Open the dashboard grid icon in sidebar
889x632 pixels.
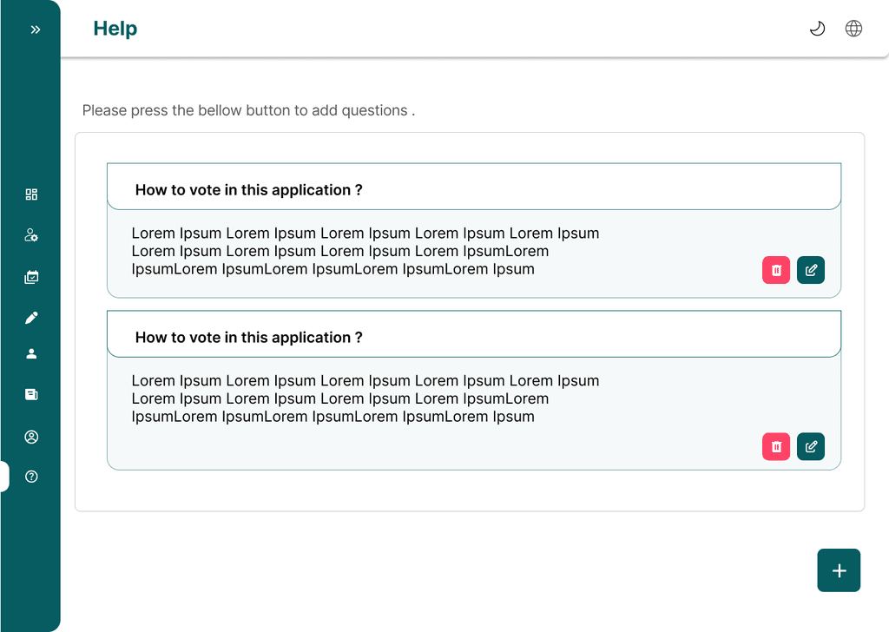[x=32, y=194]
